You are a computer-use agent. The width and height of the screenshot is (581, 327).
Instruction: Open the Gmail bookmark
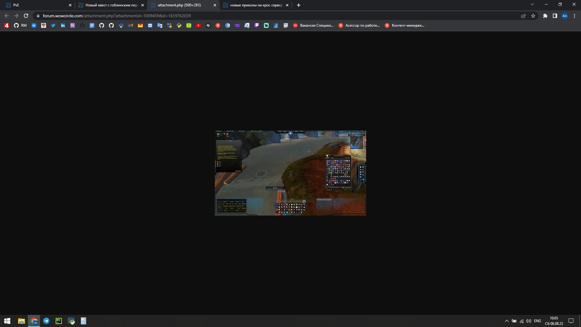(131, 25)
